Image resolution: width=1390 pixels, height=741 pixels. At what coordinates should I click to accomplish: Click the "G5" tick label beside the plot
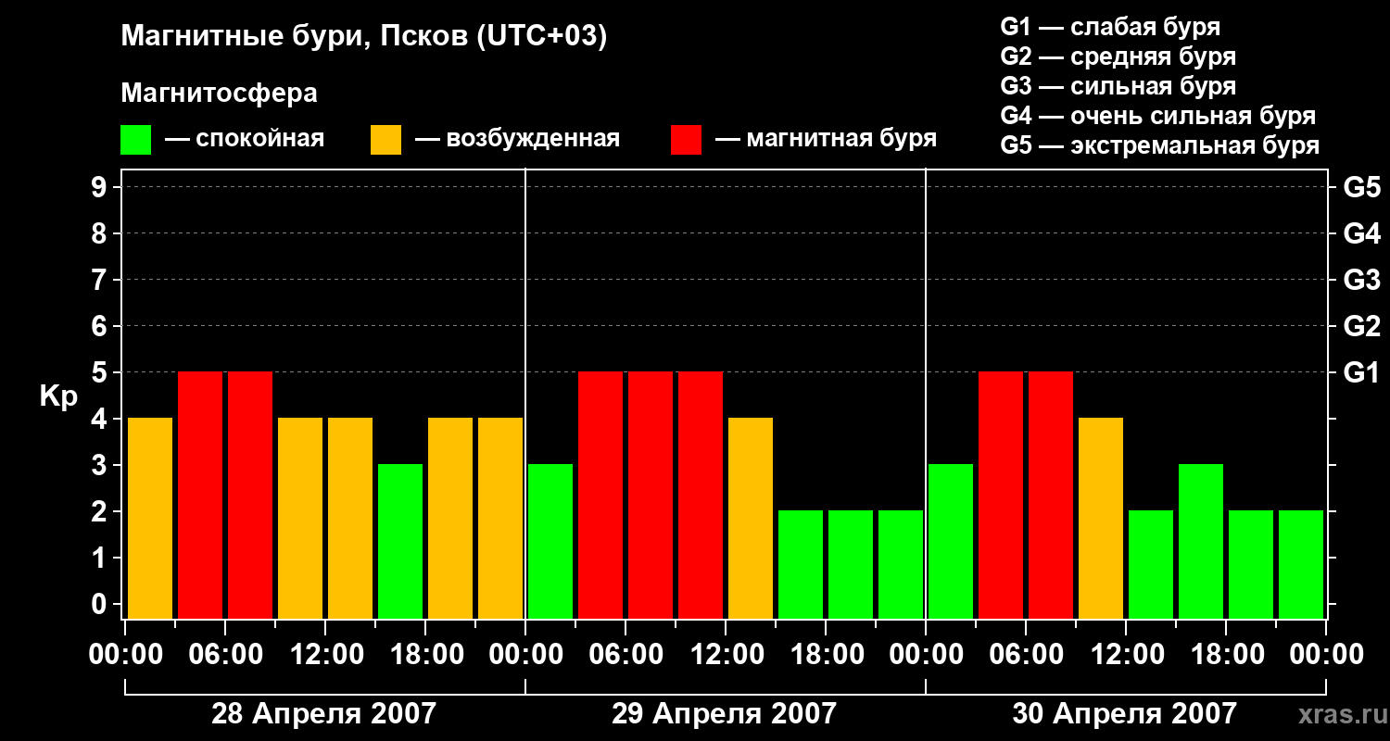click(x=1362, y=187)
